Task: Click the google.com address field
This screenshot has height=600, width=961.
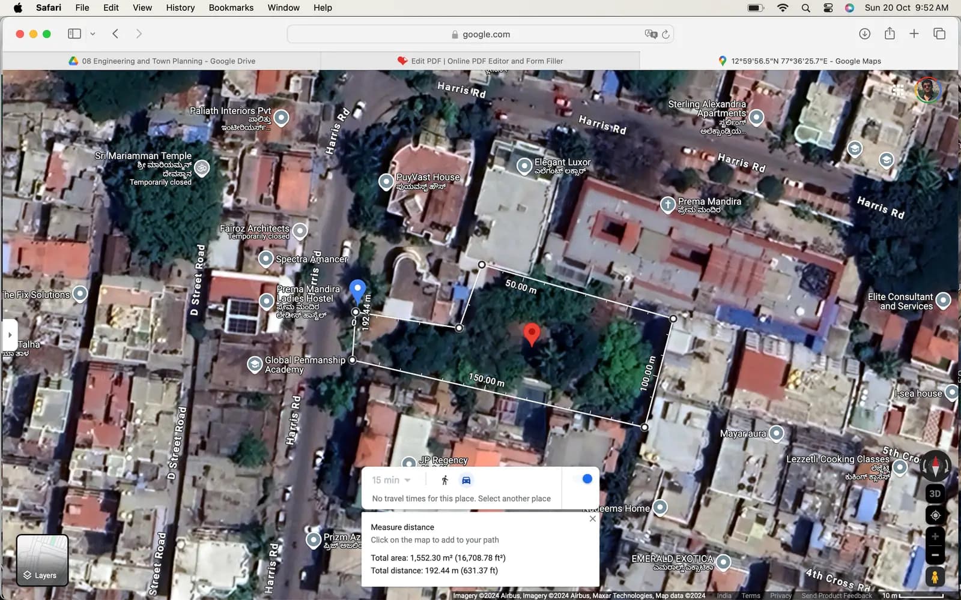Action: pos(480,34)
